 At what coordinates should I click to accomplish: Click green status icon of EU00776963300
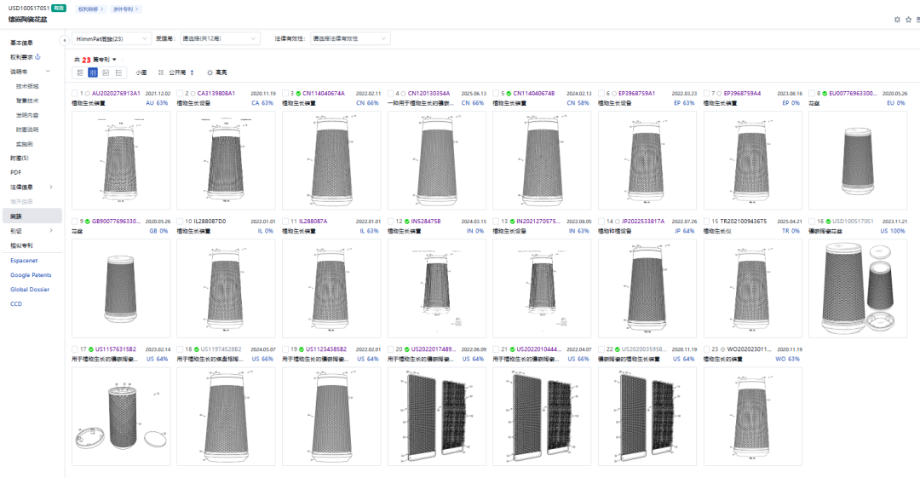click(x=825, y=94)
